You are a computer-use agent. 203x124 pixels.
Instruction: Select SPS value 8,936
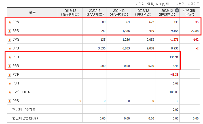175,48
